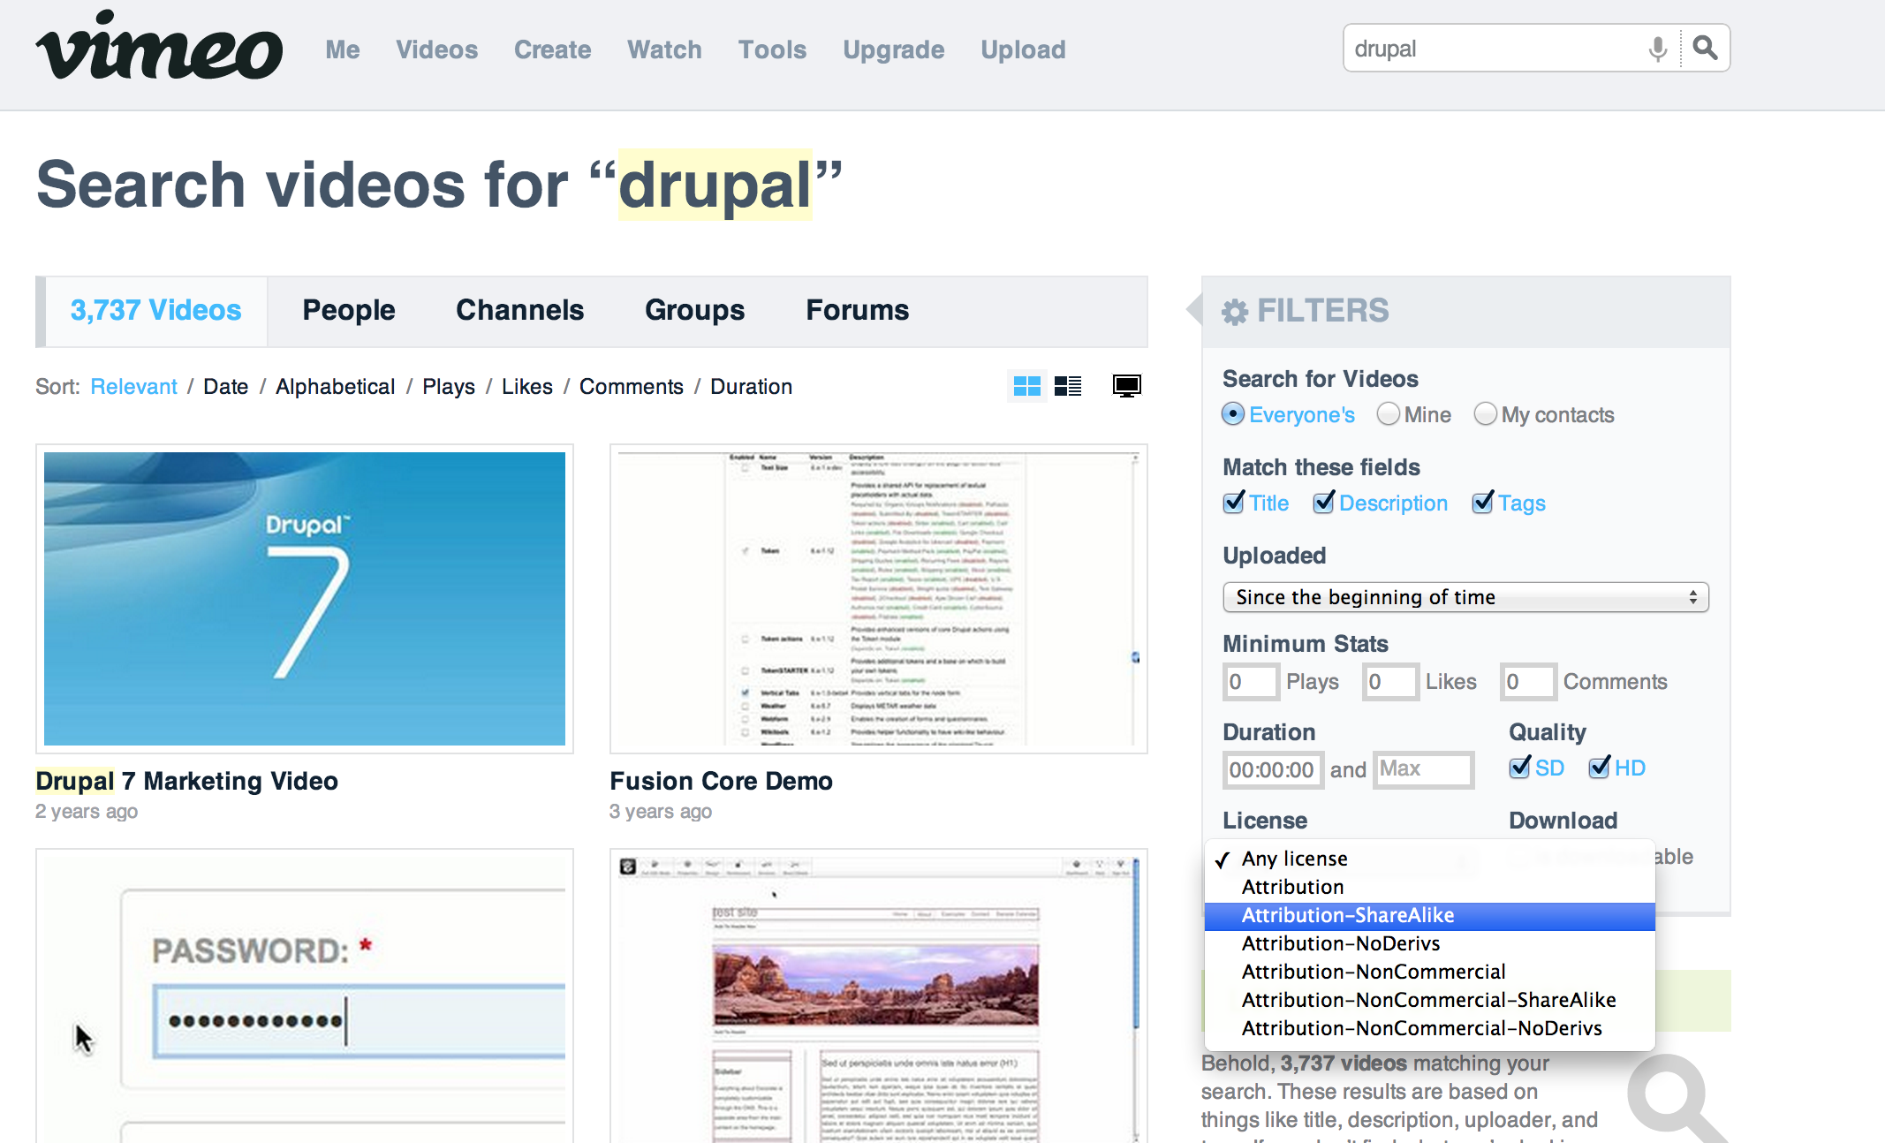
Task: Switch to the Groups tab
Action: (695, 311)
